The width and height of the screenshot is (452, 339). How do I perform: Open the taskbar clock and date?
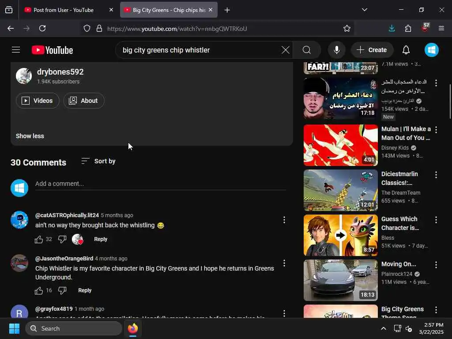(x=431, y=328)
